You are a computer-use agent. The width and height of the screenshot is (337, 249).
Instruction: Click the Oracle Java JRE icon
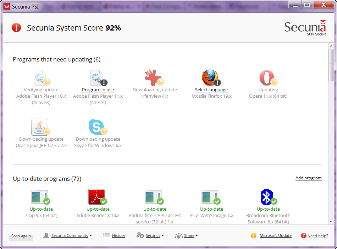point(41,127)
